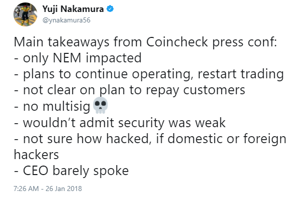
Task: Open Yuji Nakamura's profile picture
Action: coord(25,14)
